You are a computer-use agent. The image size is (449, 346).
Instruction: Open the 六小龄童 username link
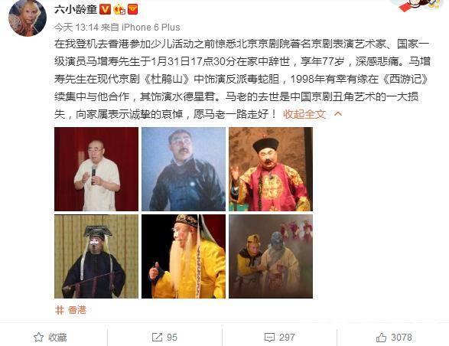click(x=76, y=9)
